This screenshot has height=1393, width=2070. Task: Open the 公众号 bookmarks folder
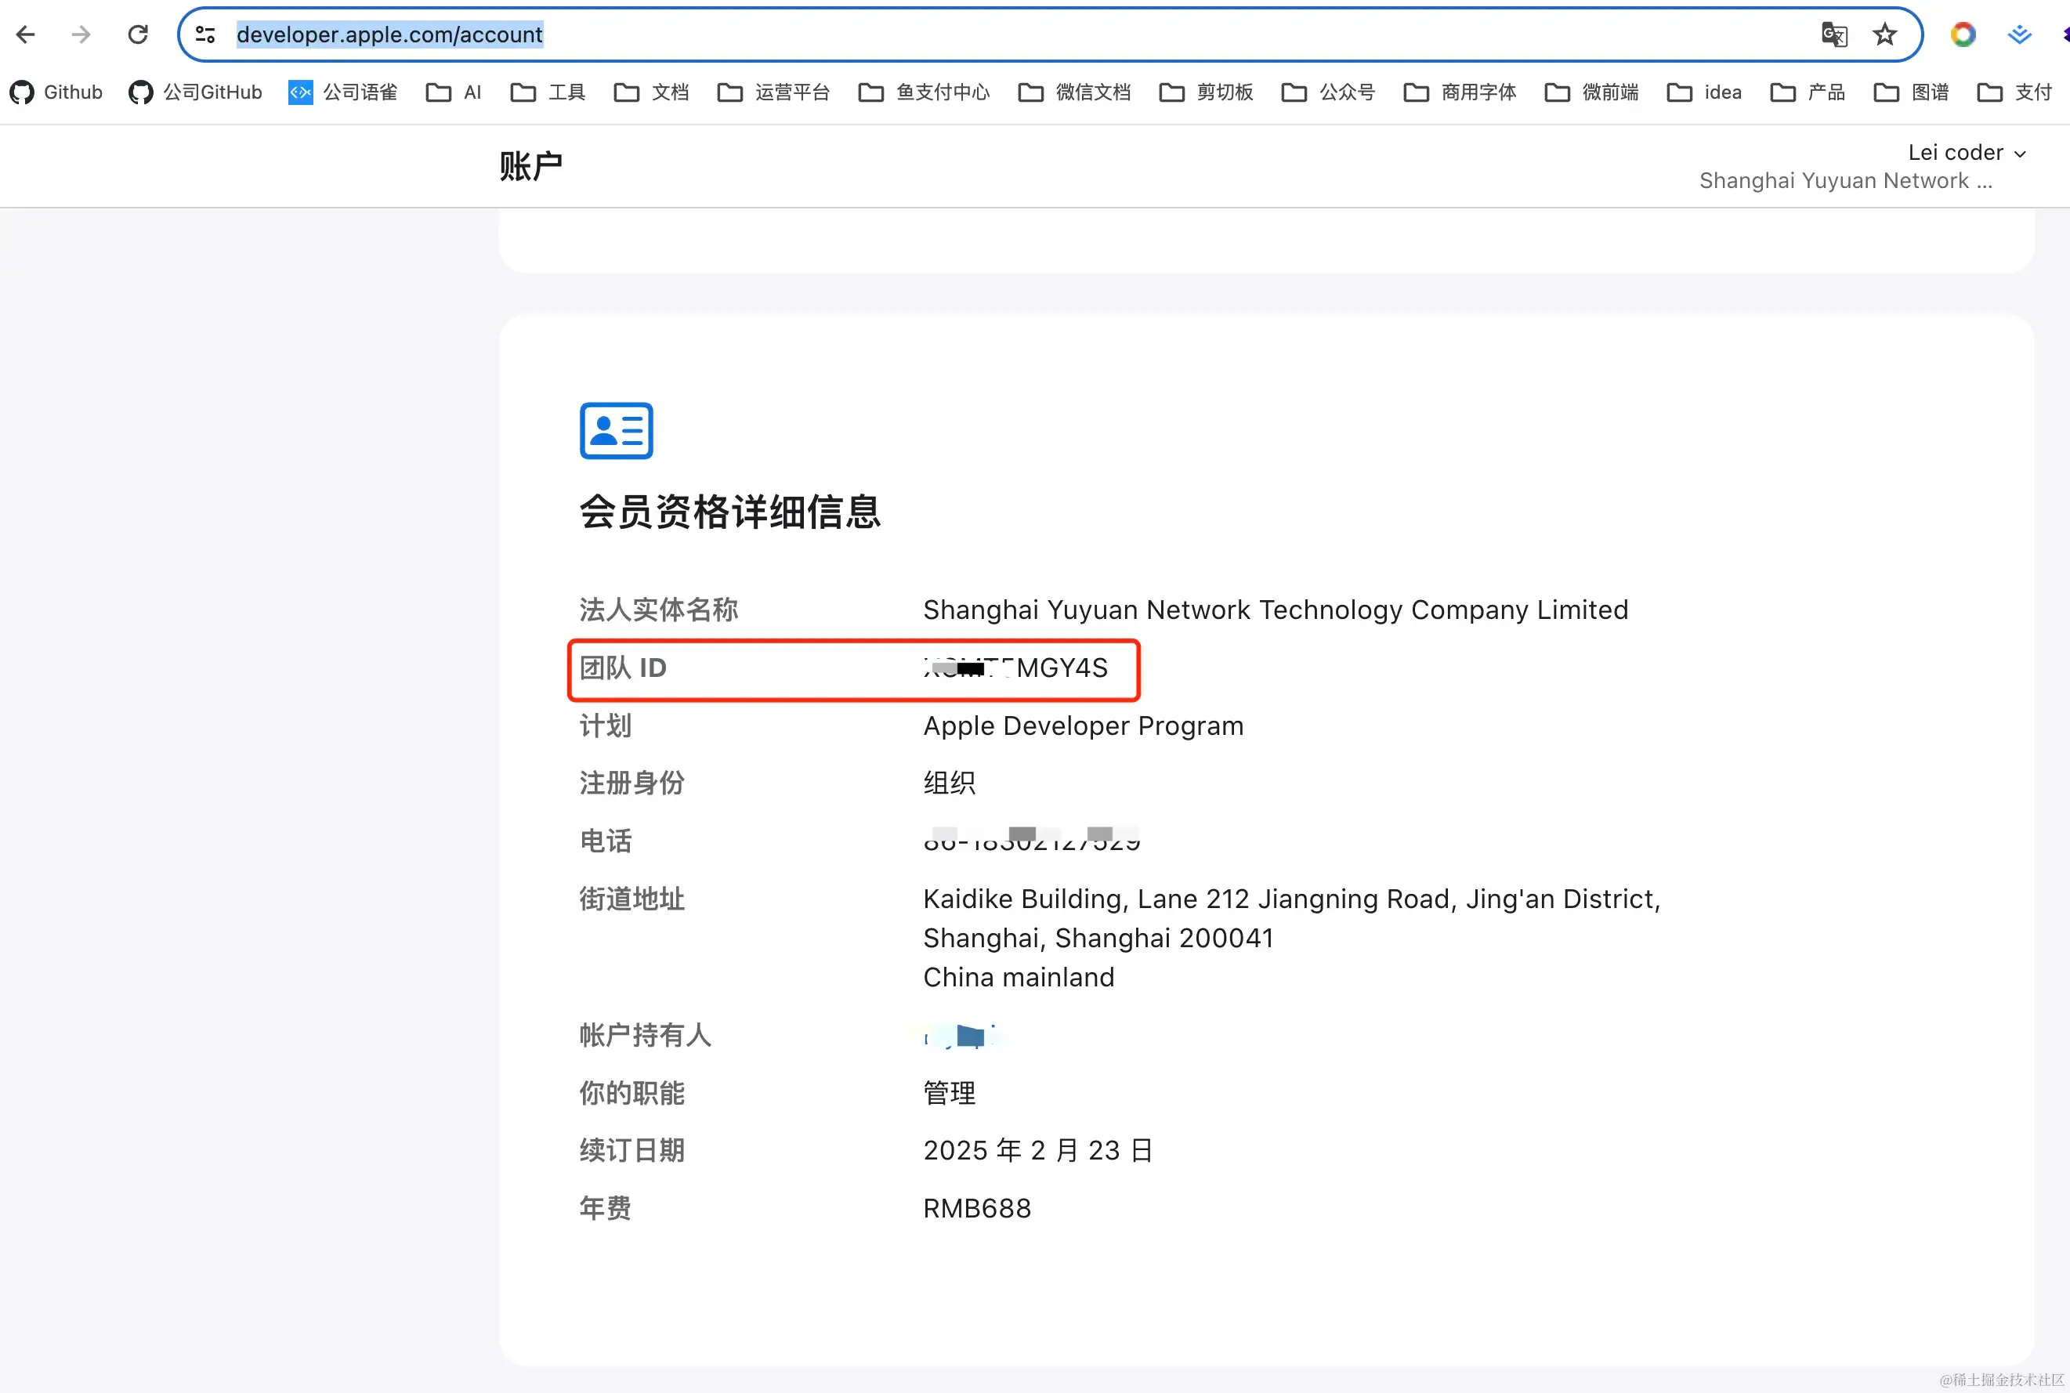click(x=1328, y=92)
